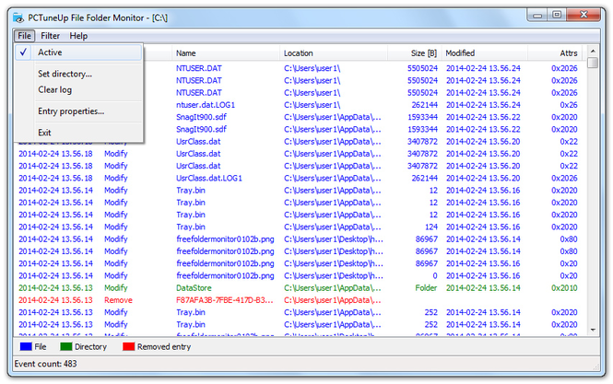Select the ntuser.dat.LOG1 file name
The image size is (613, 384).
coord(206,105)
